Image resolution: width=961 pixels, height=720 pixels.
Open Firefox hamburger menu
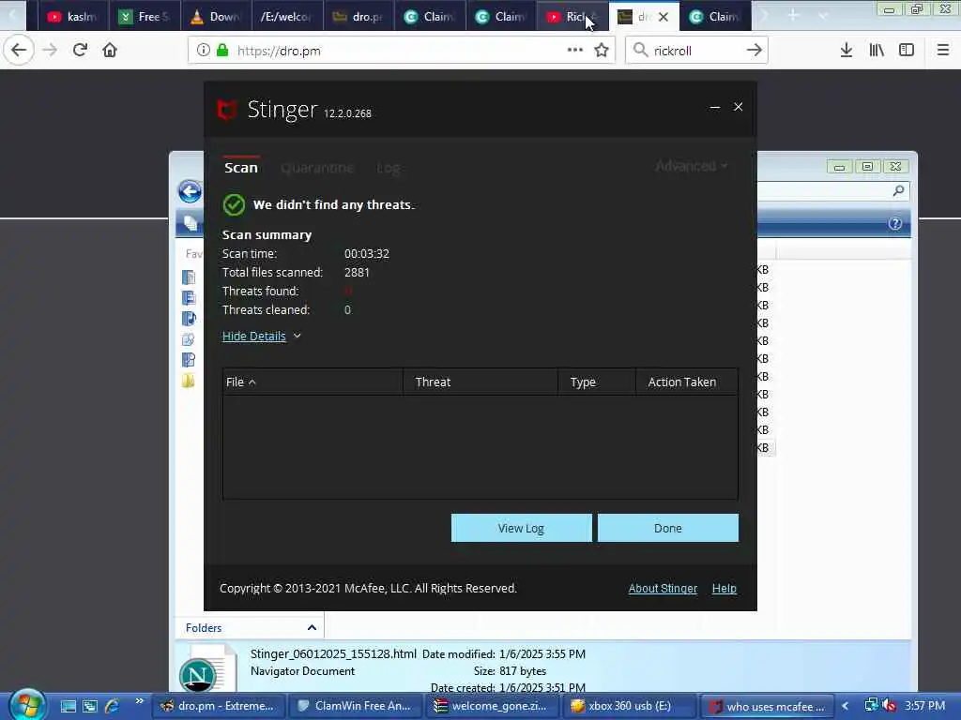coord(943,51)
